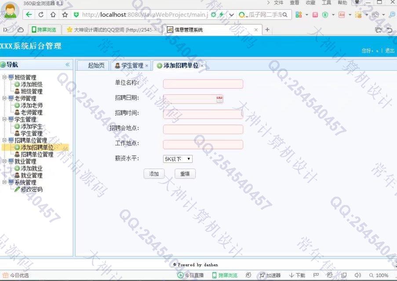Click the search magnifier in address bar
The width and height of the screenshot is (397, 281).
(x=285, y=14)
